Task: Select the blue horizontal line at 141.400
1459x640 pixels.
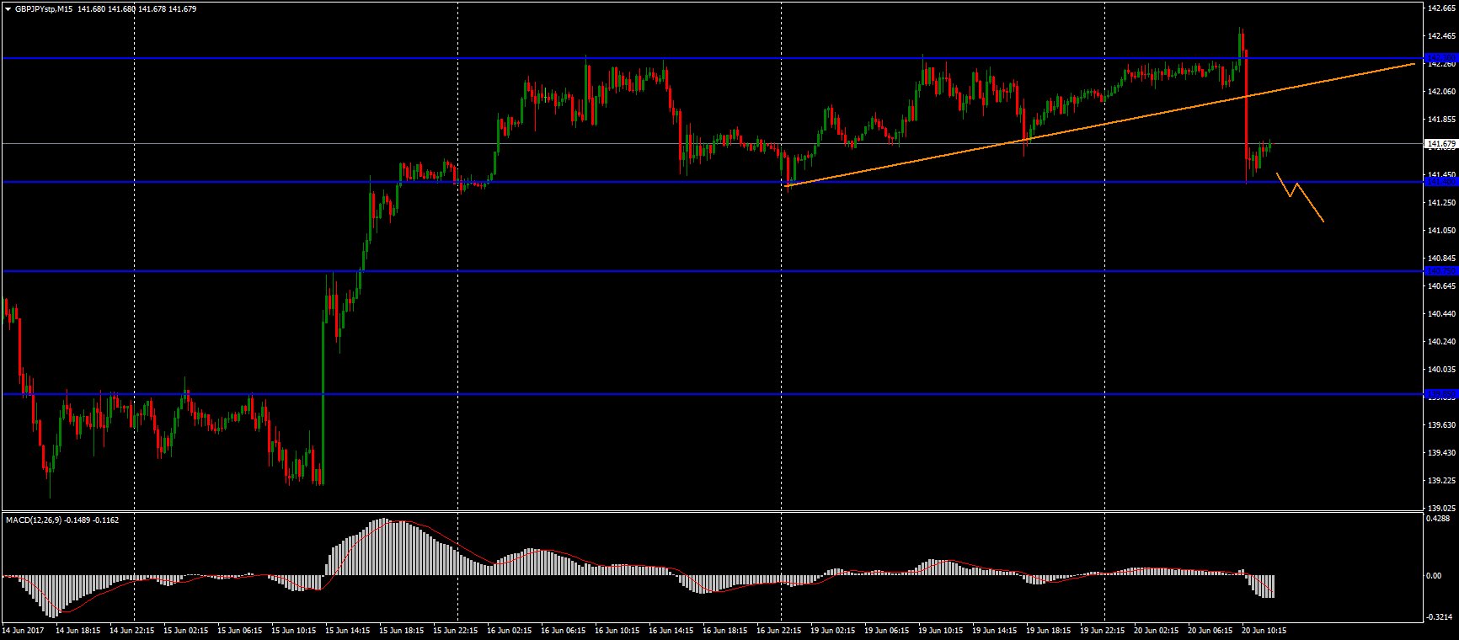Action: click(712, 182)
